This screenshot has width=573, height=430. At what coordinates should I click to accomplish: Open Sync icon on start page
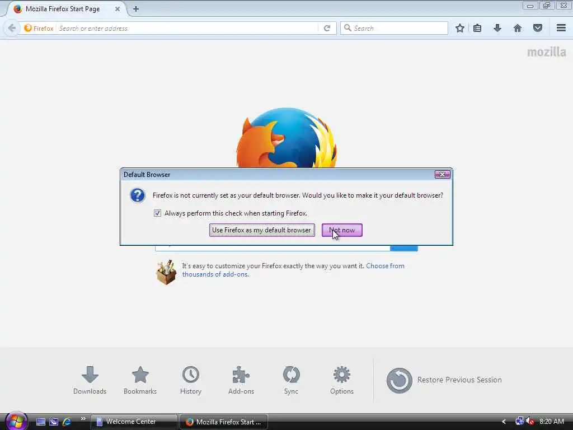click(291, 380)
